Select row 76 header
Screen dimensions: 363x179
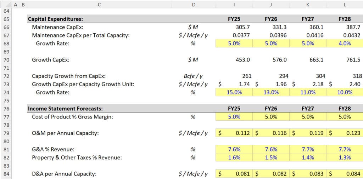6,109
